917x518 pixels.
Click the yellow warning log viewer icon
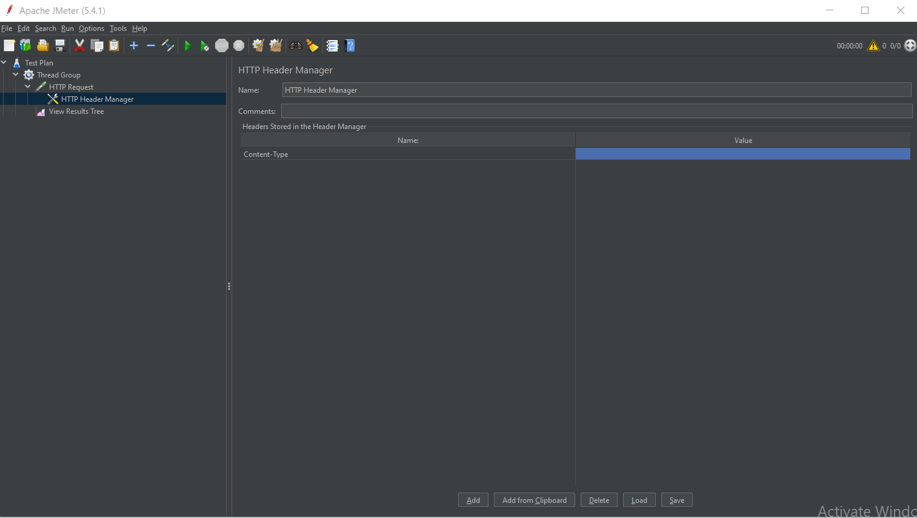(x=873, y=45)
